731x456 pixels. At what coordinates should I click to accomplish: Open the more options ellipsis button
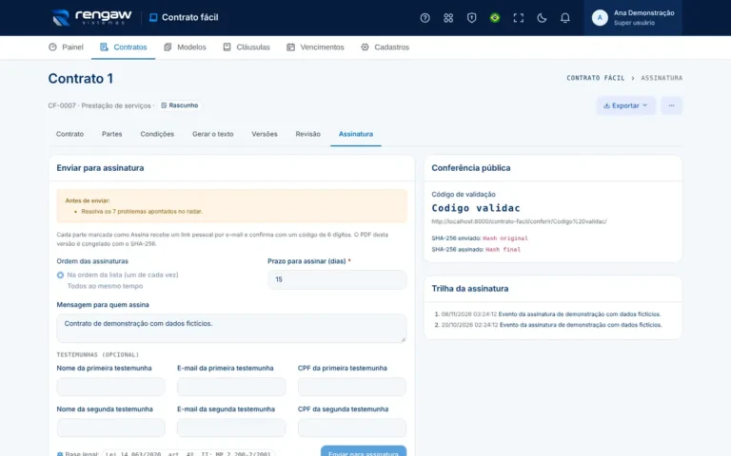click(671, 105)
